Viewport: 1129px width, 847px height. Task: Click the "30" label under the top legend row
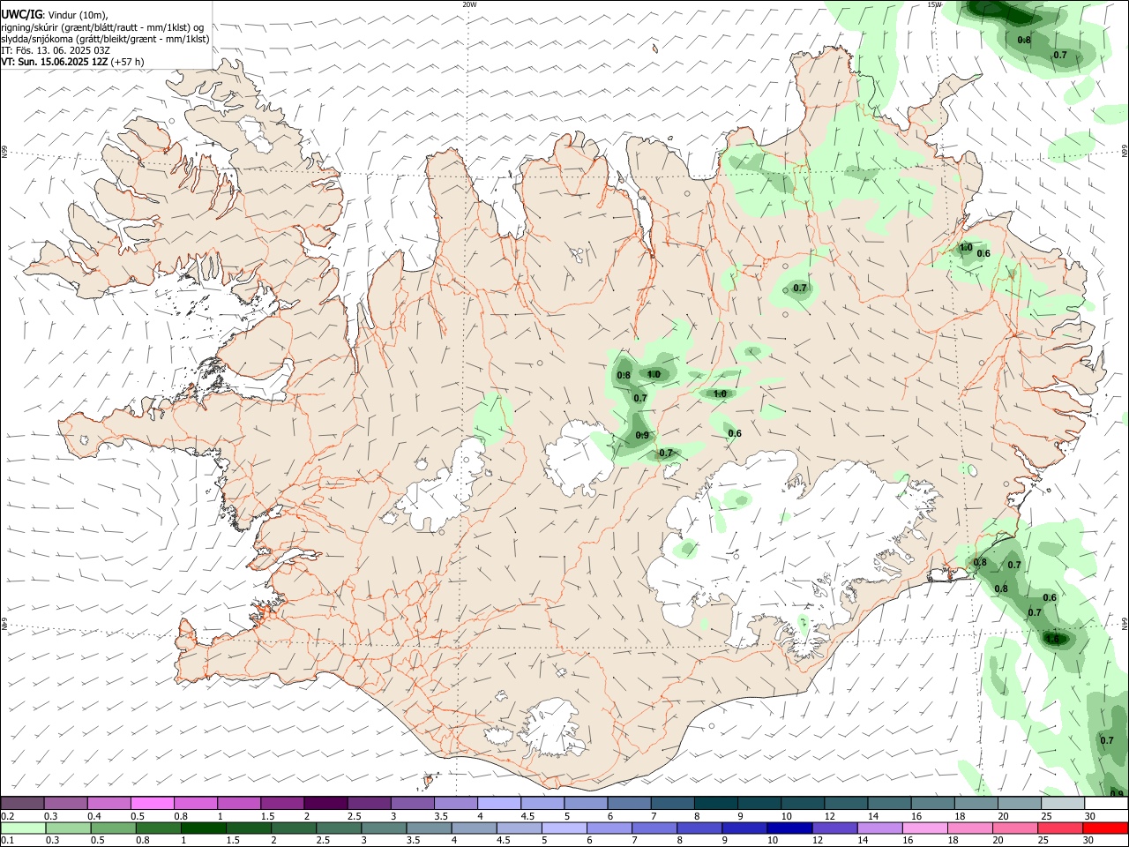tap(1090, 816)
